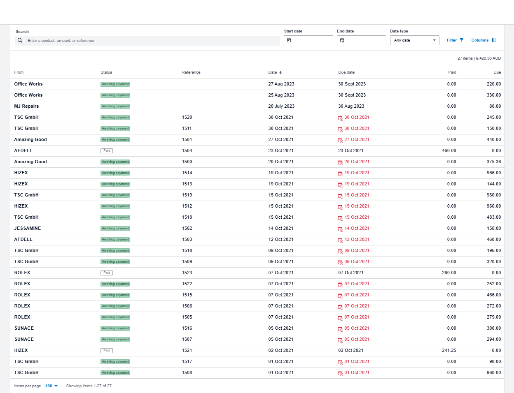Viewport: 514px width, 393px height.
Task: Open the End date calendar icon
Action: [342, 40]
